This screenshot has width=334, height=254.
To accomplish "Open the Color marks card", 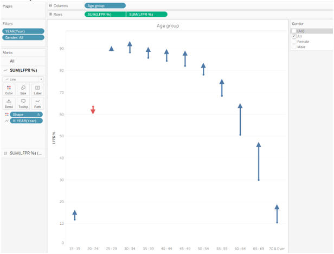I will coord(9,89).
